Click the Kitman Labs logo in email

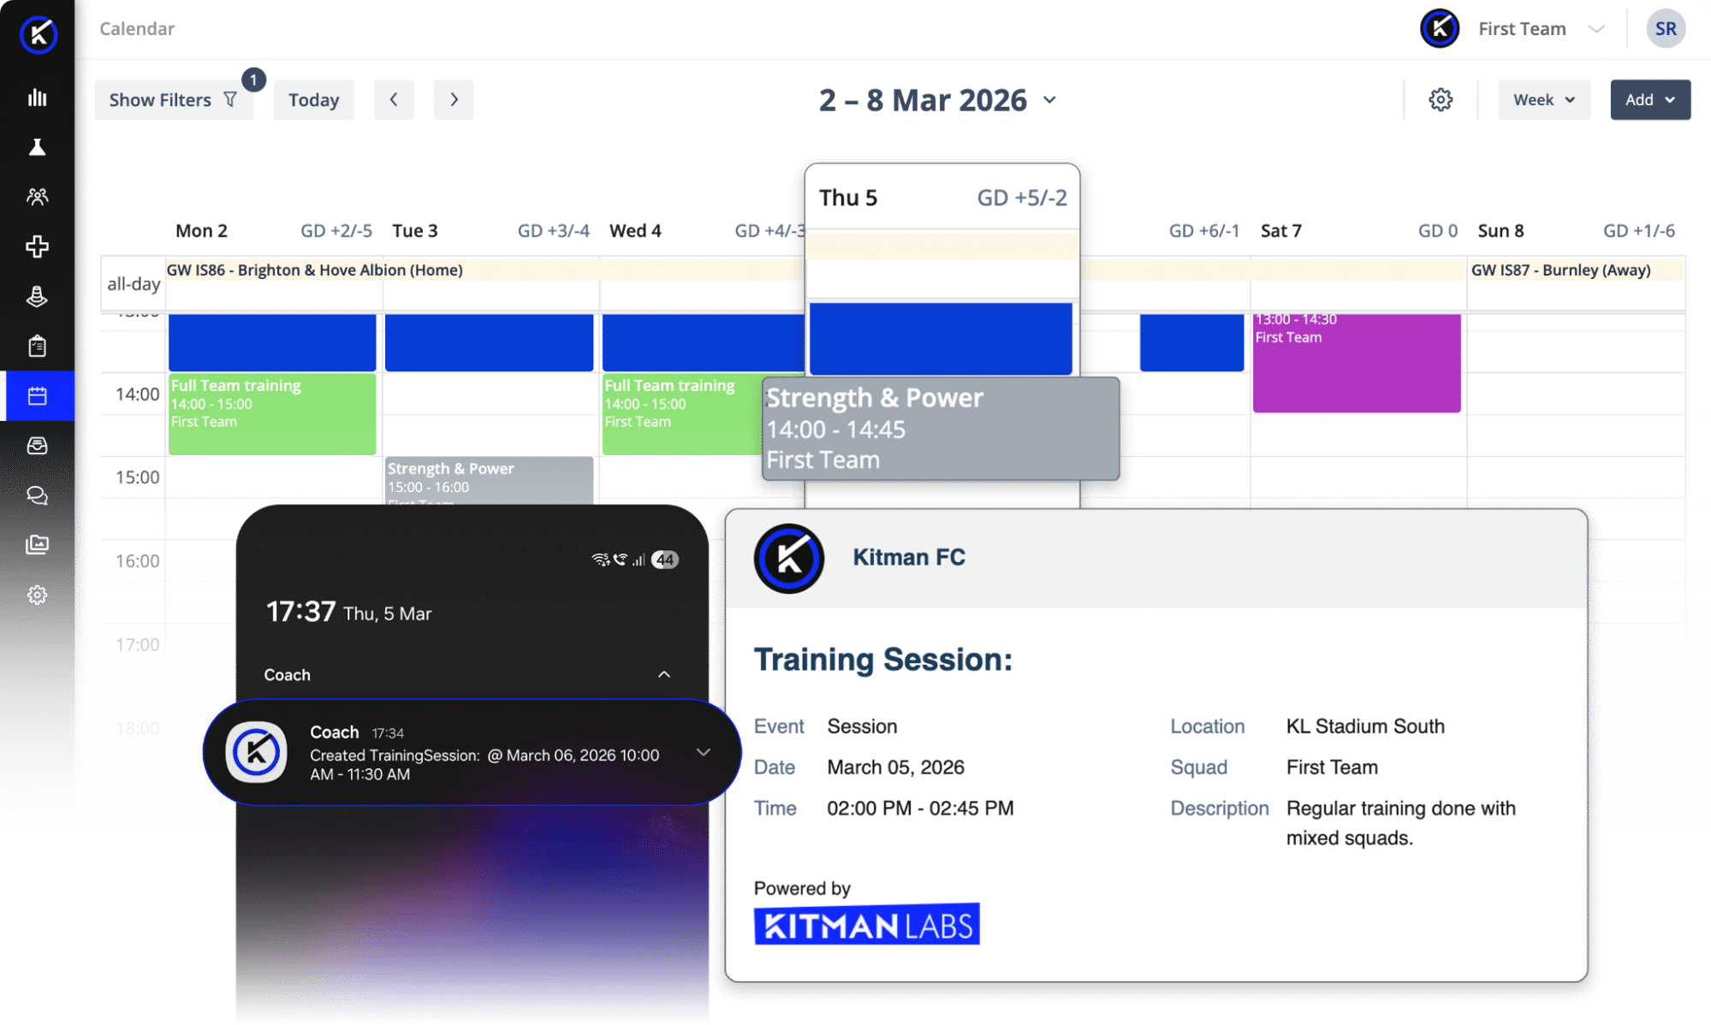point(866,924)
